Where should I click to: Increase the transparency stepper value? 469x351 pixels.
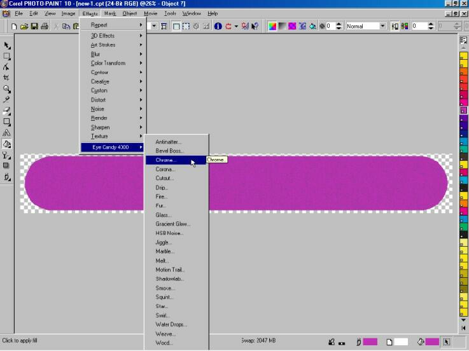[339, 24]
